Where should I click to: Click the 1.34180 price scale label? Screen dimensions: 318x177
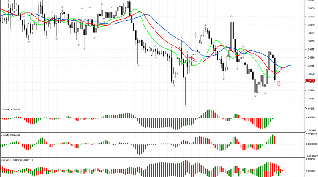coord(311,90)
